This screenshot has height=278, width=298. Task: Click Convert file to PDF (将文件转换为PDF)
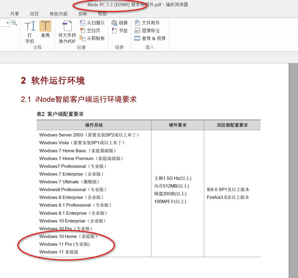click(x=67, y=32)
